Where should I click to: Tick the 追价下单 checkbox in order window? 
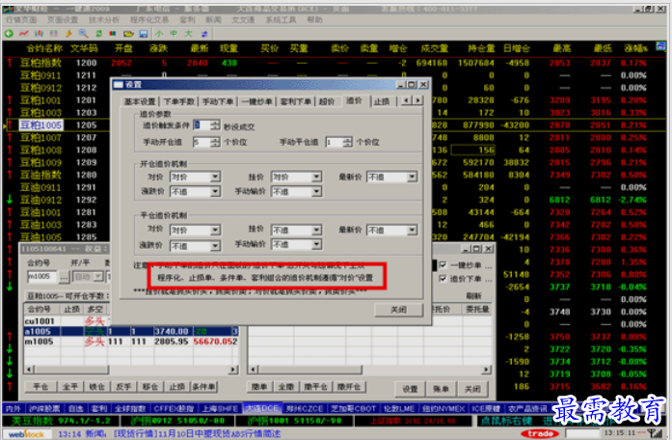(x=444, y=279)
